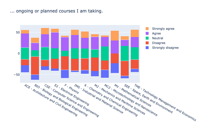Click the purple Agree legend swatch
The image size is (200, 125).
(147, 33)
